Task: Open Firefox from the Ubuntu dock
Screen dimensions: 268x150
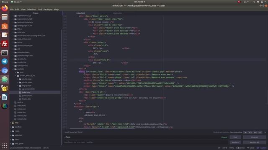Action: (5, 8)
